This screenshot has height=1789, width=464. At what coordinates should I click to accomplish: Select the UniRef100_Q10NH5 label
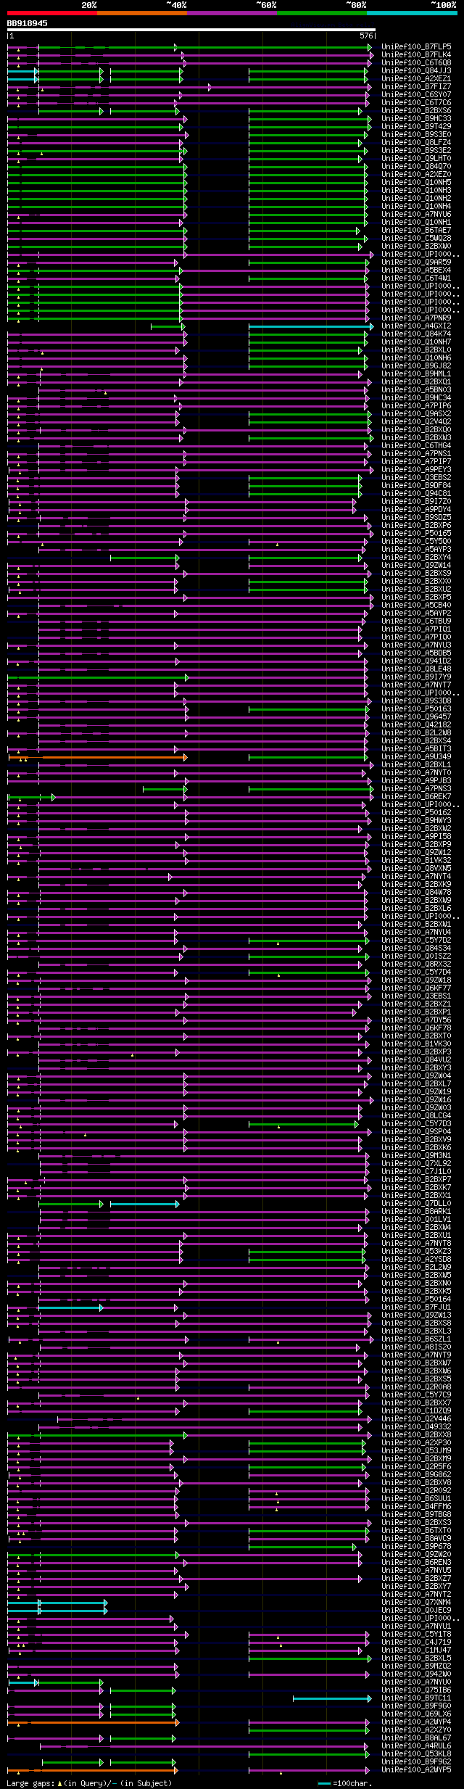(416, 182)
